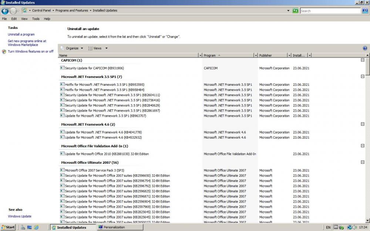This screenshot has height=231, width=370.
Task: Click the Views toolbar icon
Action: pos(91,48)
